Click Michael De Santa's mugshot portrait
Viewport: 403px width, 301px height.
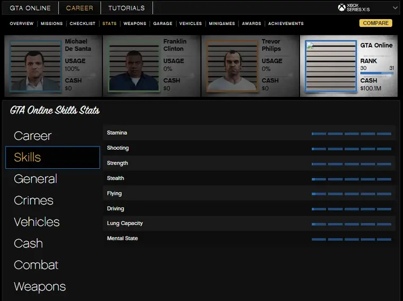pos(35,66)
